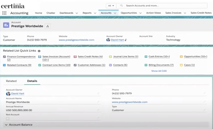Screen dimensions: 213x129
Task: Switch to the Related tab
Action: tap(11, 81)
